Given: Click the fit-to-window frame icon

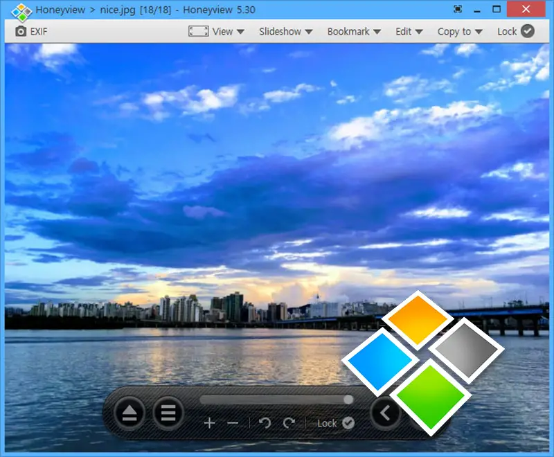Looking at the screenshot, I should coord(198,31).
